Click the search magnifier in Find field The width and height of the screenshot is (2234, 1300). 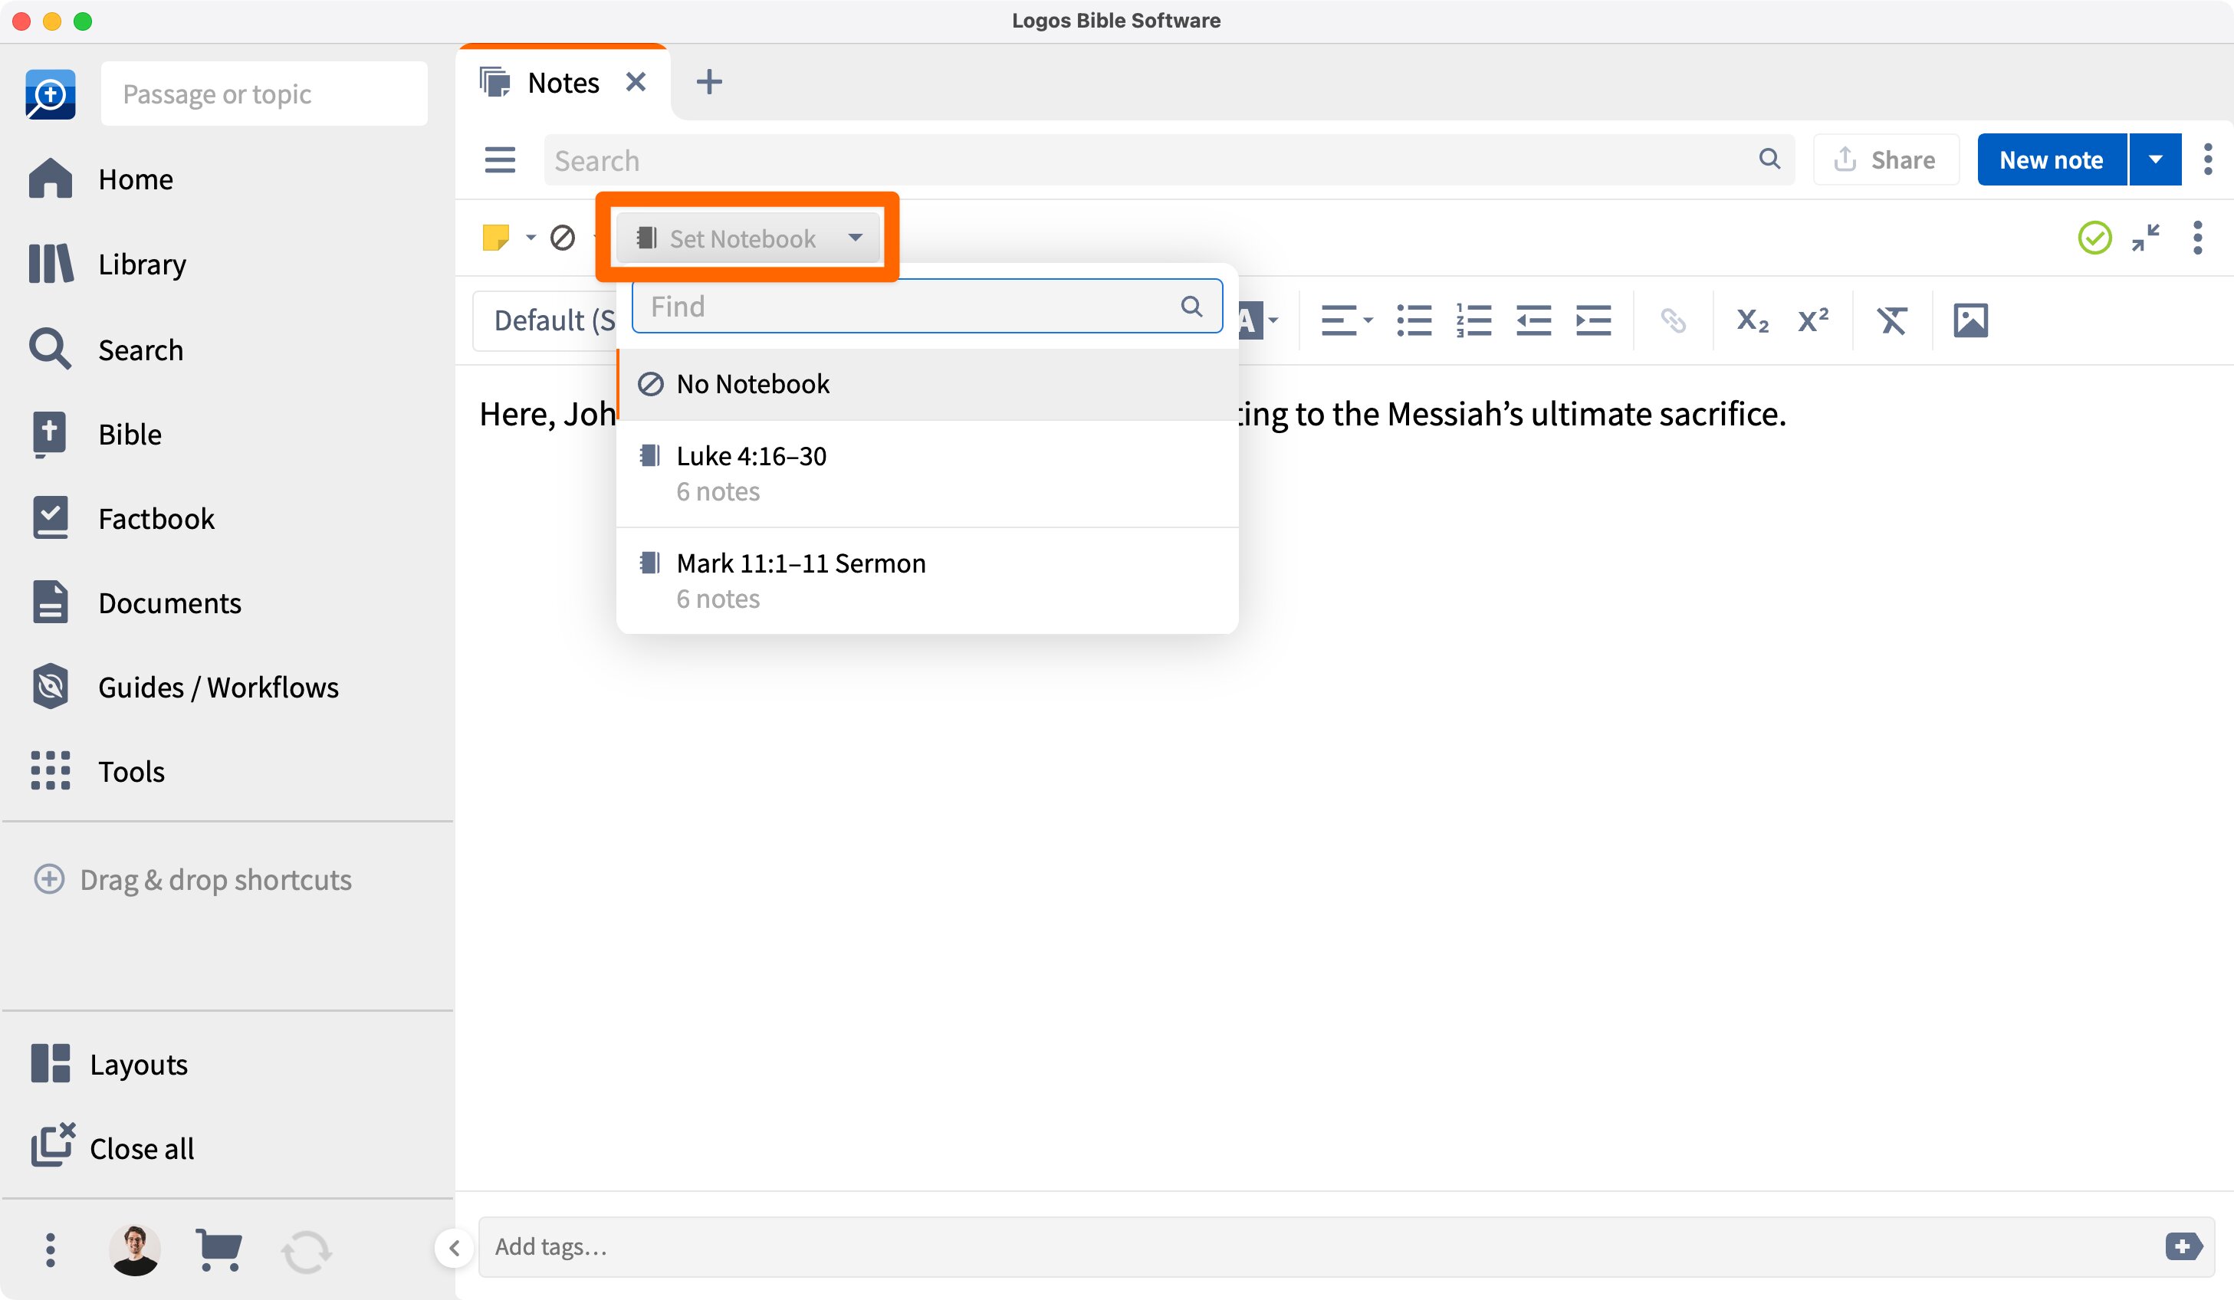(x=1191, y=306)
